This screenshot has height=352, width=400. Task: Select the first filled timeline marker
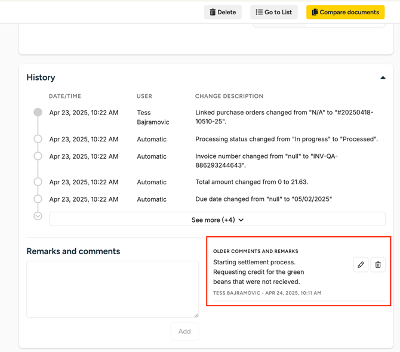click(x=38, y=112)
